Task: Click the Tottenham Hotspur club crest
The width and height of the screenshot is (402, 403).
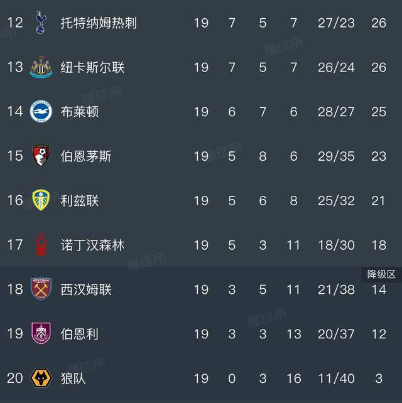Action: (x=41, y=23)
